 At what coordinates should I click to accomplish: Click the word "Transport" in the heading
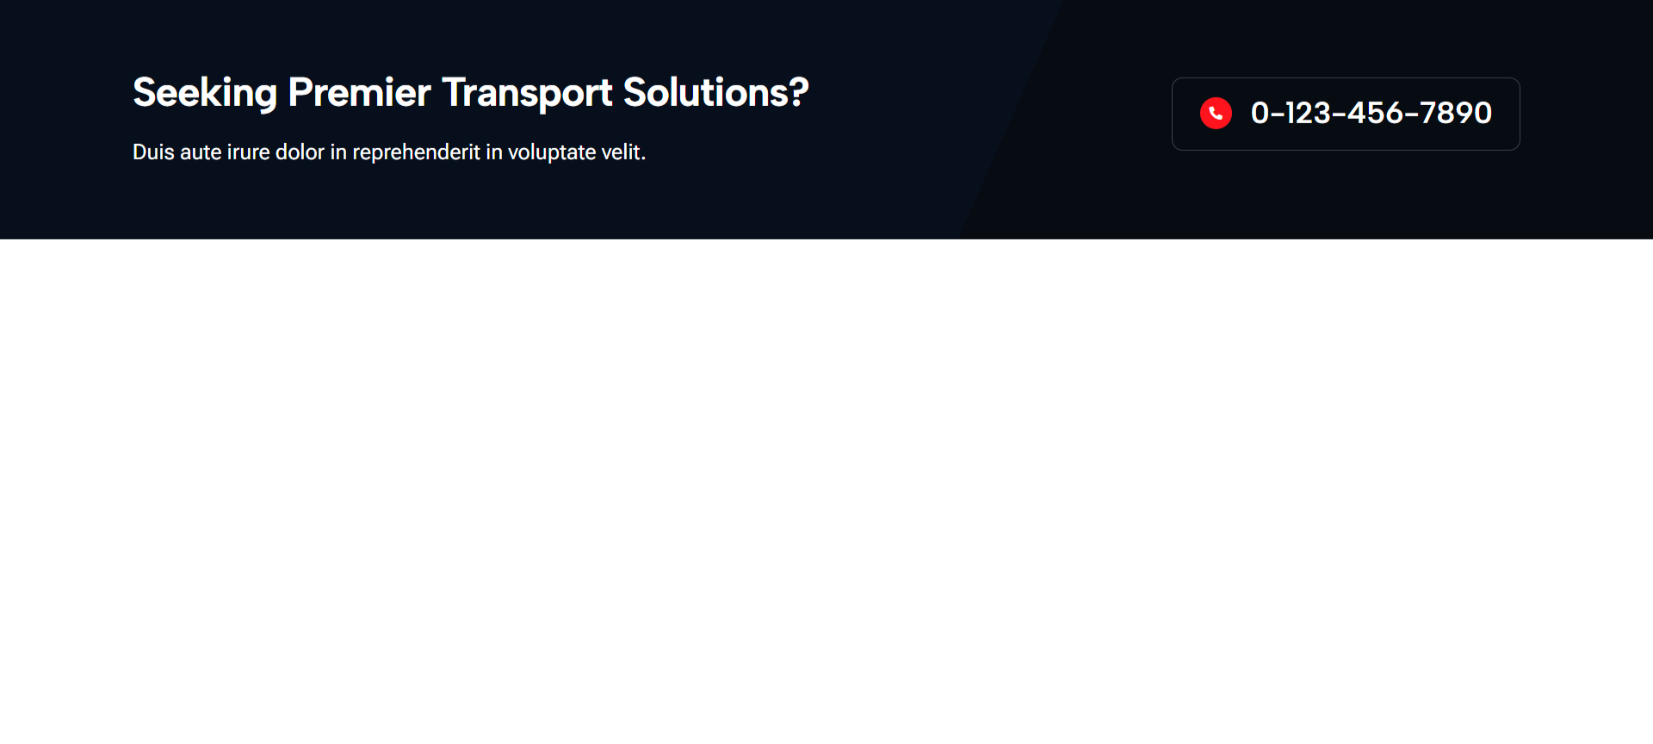(527, 93)
